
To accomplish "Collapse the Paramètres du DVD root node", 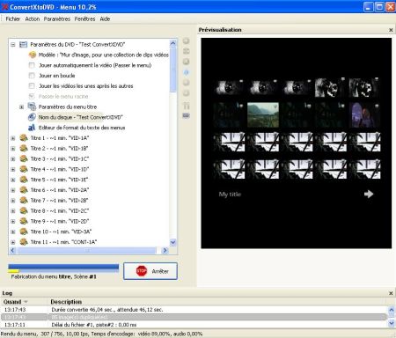I will [x=13, y=45].
